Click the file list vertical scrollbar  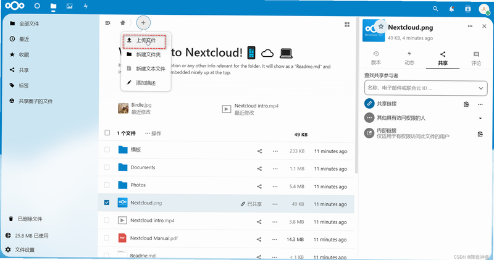(x=356, y=94)
